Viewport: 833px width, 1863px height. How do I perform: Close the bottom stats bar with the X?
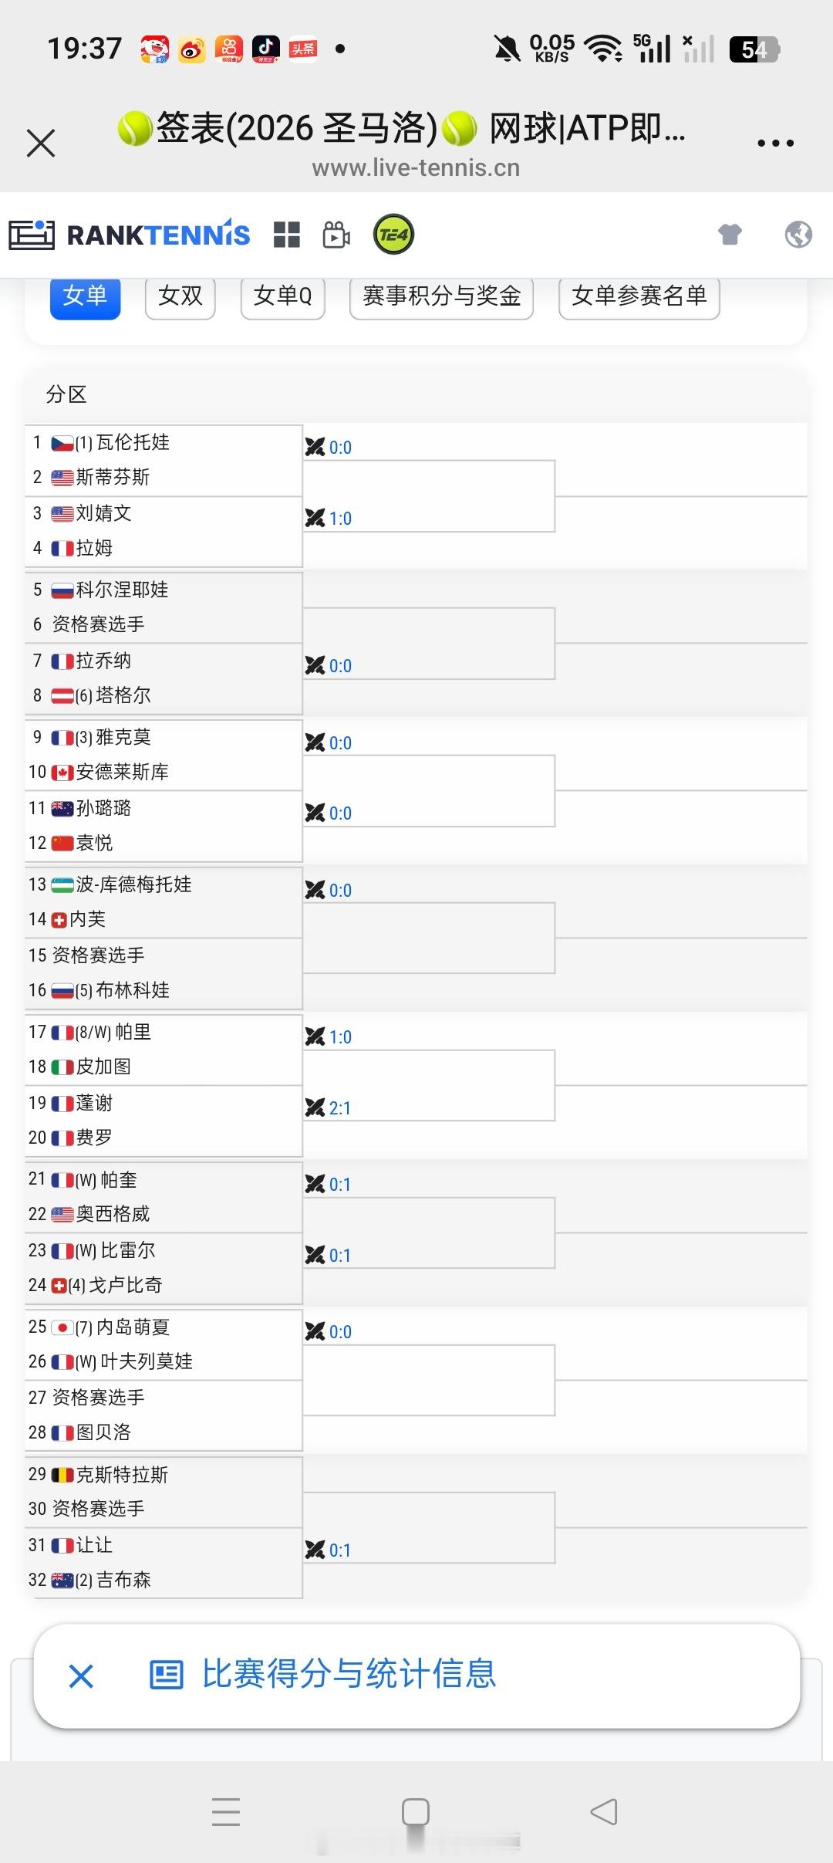tap(79, 1676)
